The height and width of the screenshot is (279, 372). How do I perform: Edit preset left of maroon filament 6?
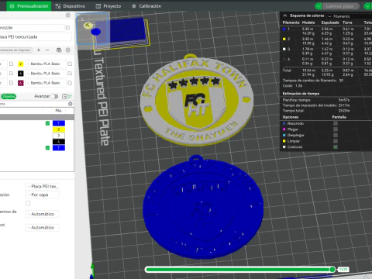(11, 83)
